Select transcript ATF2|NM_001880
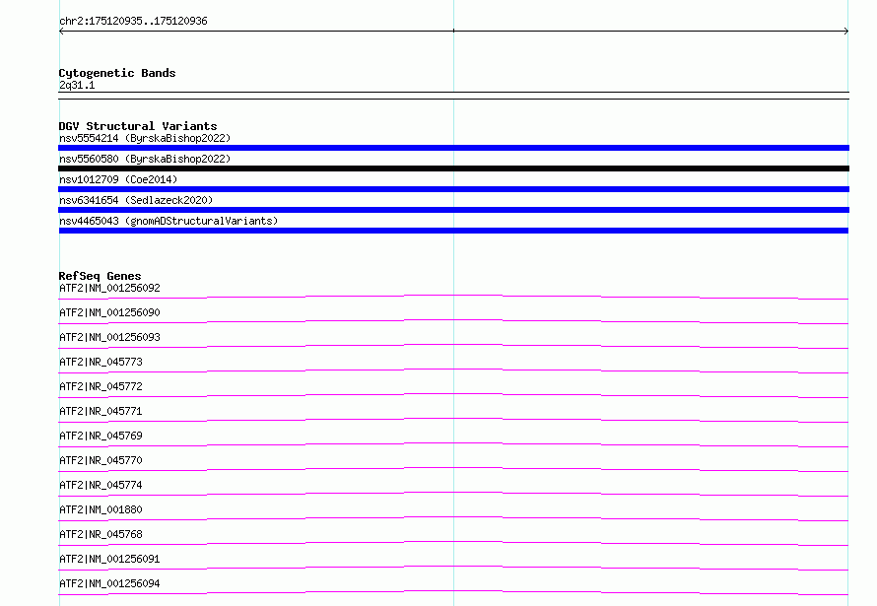This screenshot has width=877, height=606. click(101, 509)
